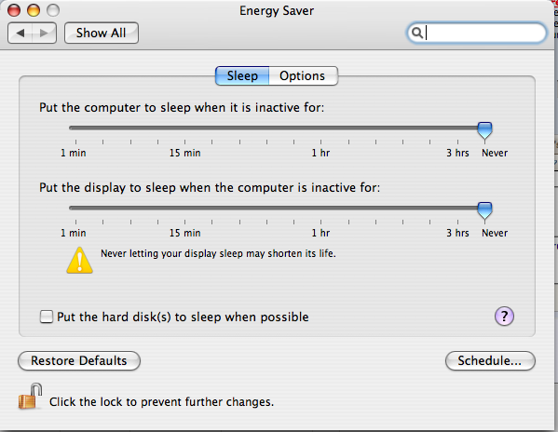Open help with the purple question mark

tap(504, 317)
